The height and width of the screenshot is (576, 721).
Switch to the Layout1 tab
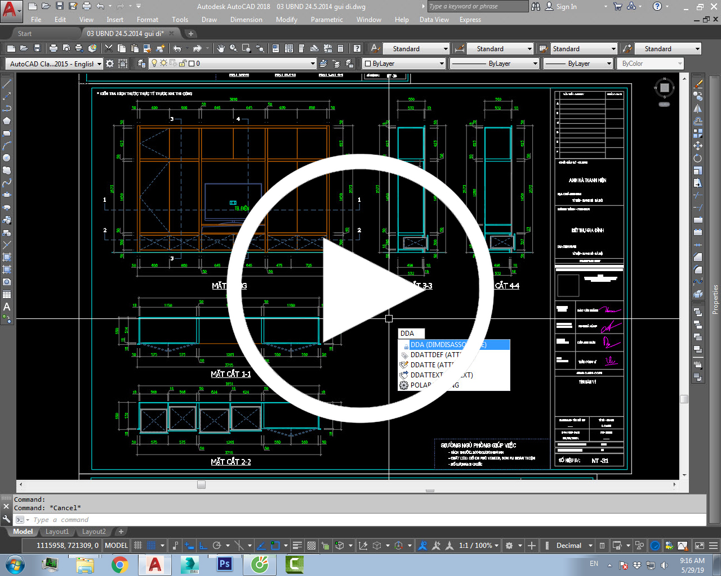(x=57, y=532)
